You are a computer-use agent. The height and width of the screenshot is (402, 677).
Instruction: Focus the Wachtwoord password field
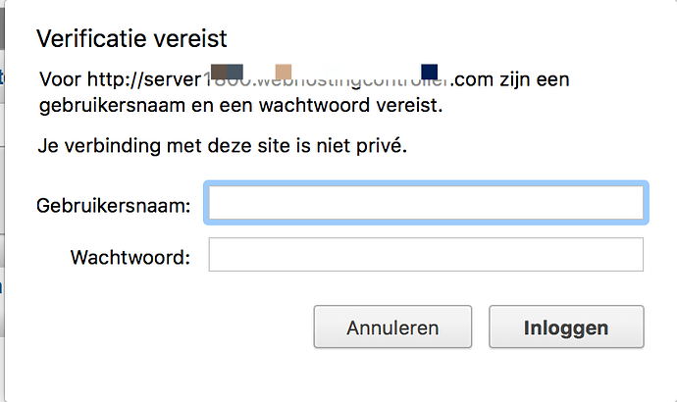tap(425, 255)
